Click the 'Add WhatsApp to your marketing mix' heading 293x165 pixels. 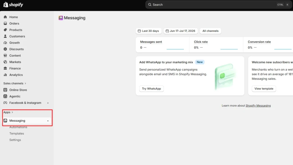click(166, 62)
